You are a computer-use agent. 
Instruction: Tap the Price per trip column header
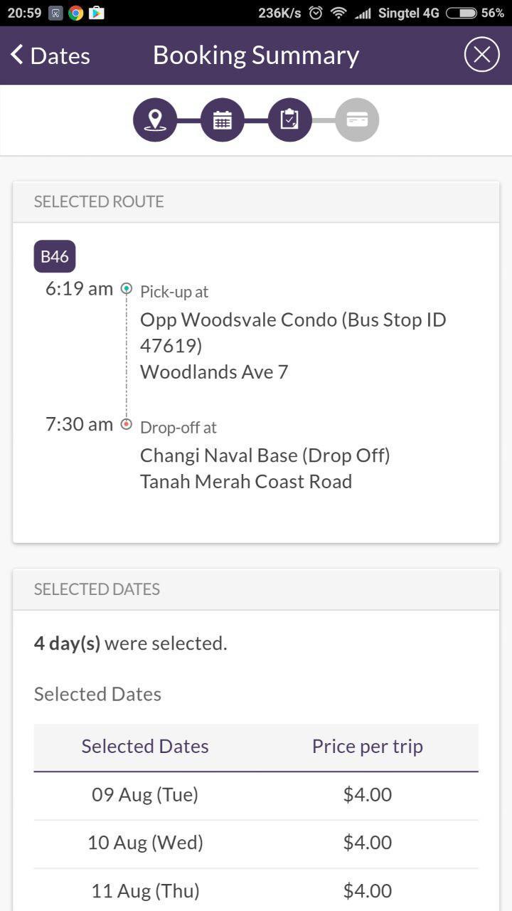(x=368, y=746)
